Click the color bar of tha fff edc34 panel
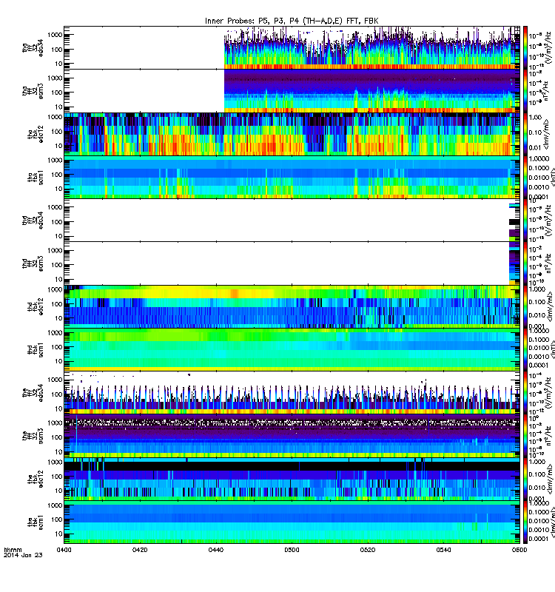 pyautogui.click(x=525, y=47)
